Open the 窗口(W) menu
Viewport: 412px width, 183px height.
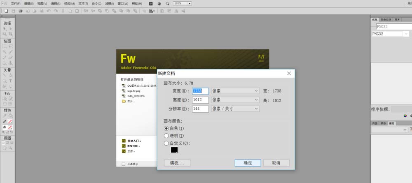pos(123,4)
